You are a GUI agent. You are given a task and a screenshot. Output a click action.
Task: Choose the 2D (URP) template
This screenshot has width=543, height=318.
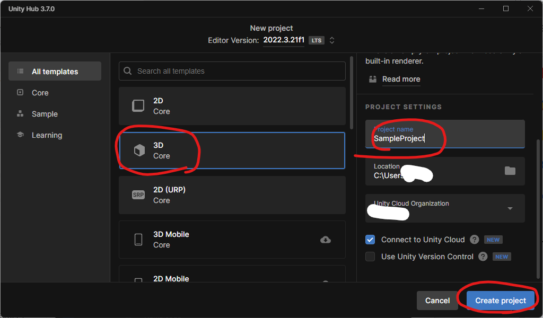click(232, 195)
